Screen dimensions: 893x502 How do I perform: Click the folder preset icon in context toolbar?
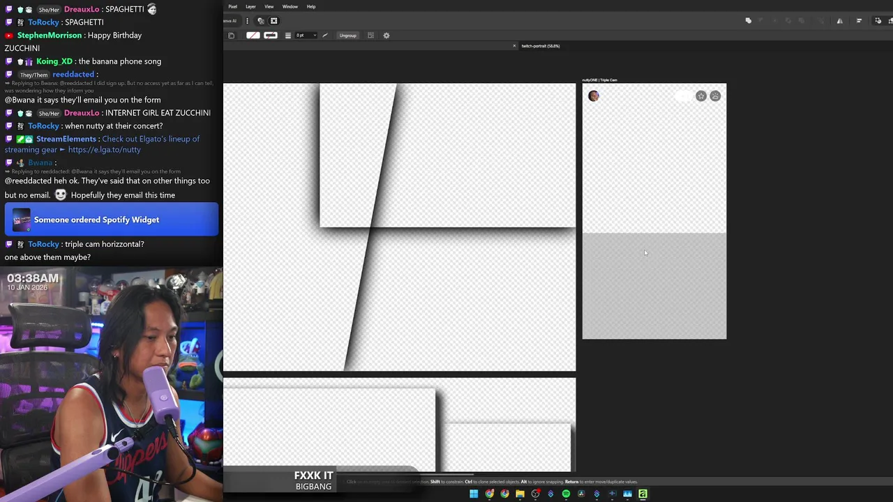(232, 36)
